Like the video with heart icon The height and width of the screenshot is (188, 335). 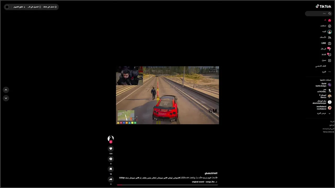click(111, 149)
